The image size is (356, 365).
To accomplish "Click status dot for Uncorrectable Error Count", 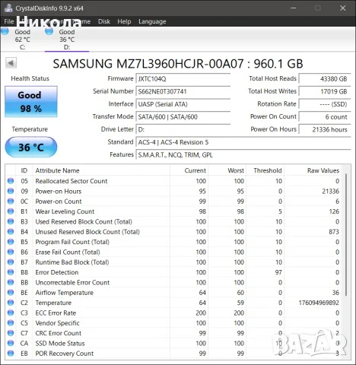I will pos(11,282).
